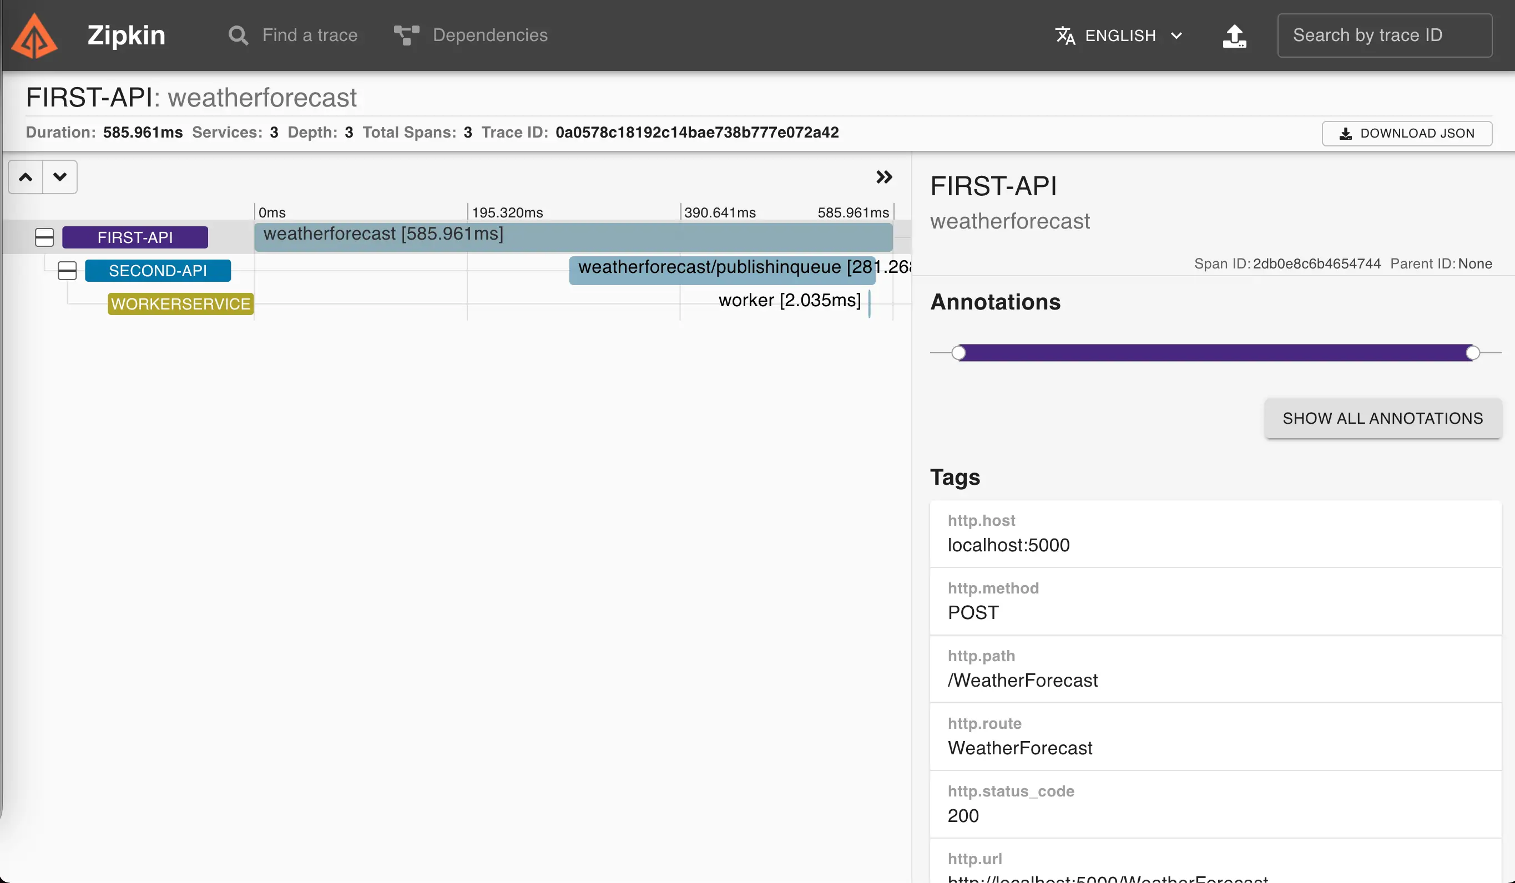
Task: Click the Dependencies graph icon
Action: [406, 35]
